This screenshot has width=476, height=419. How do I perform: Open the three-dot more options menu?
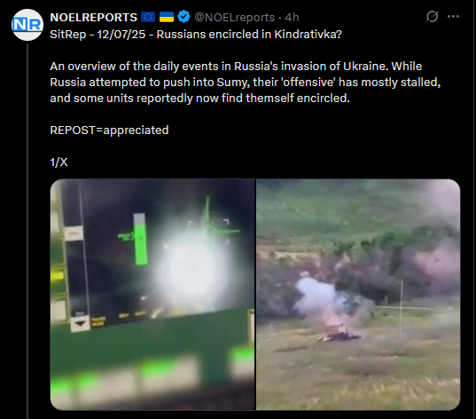453,16
